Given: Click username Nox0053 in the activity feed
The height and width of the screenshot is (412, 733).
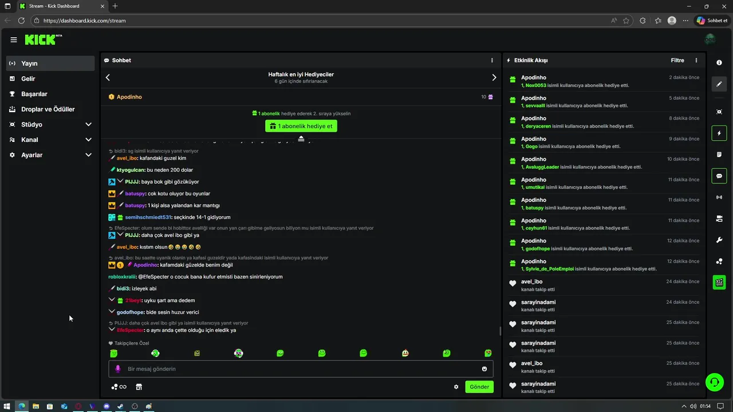Looking at the screenshot, I should click(x=536, y=85).
